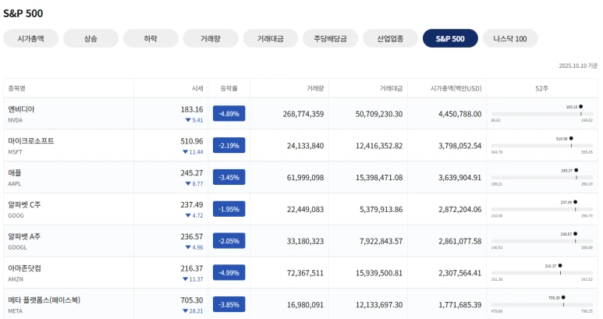Switch to the 상승 tab
603x319 pixels.
pyautogui.click(x=90, y=38)
